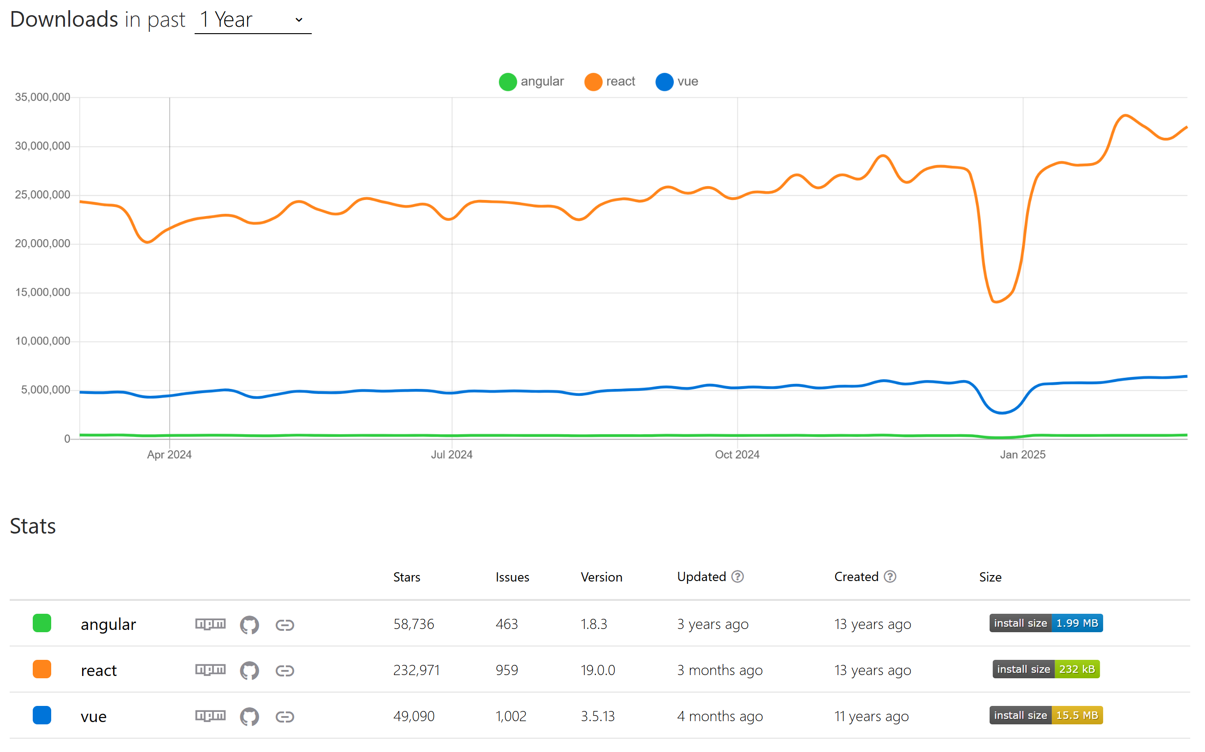Click the Stars column header
This screenshot has width=1205, height=752.
407,577
